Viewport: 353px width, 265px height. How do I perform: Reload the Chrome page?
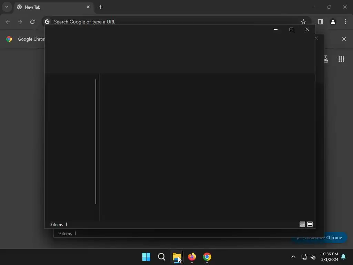[32, 22]
